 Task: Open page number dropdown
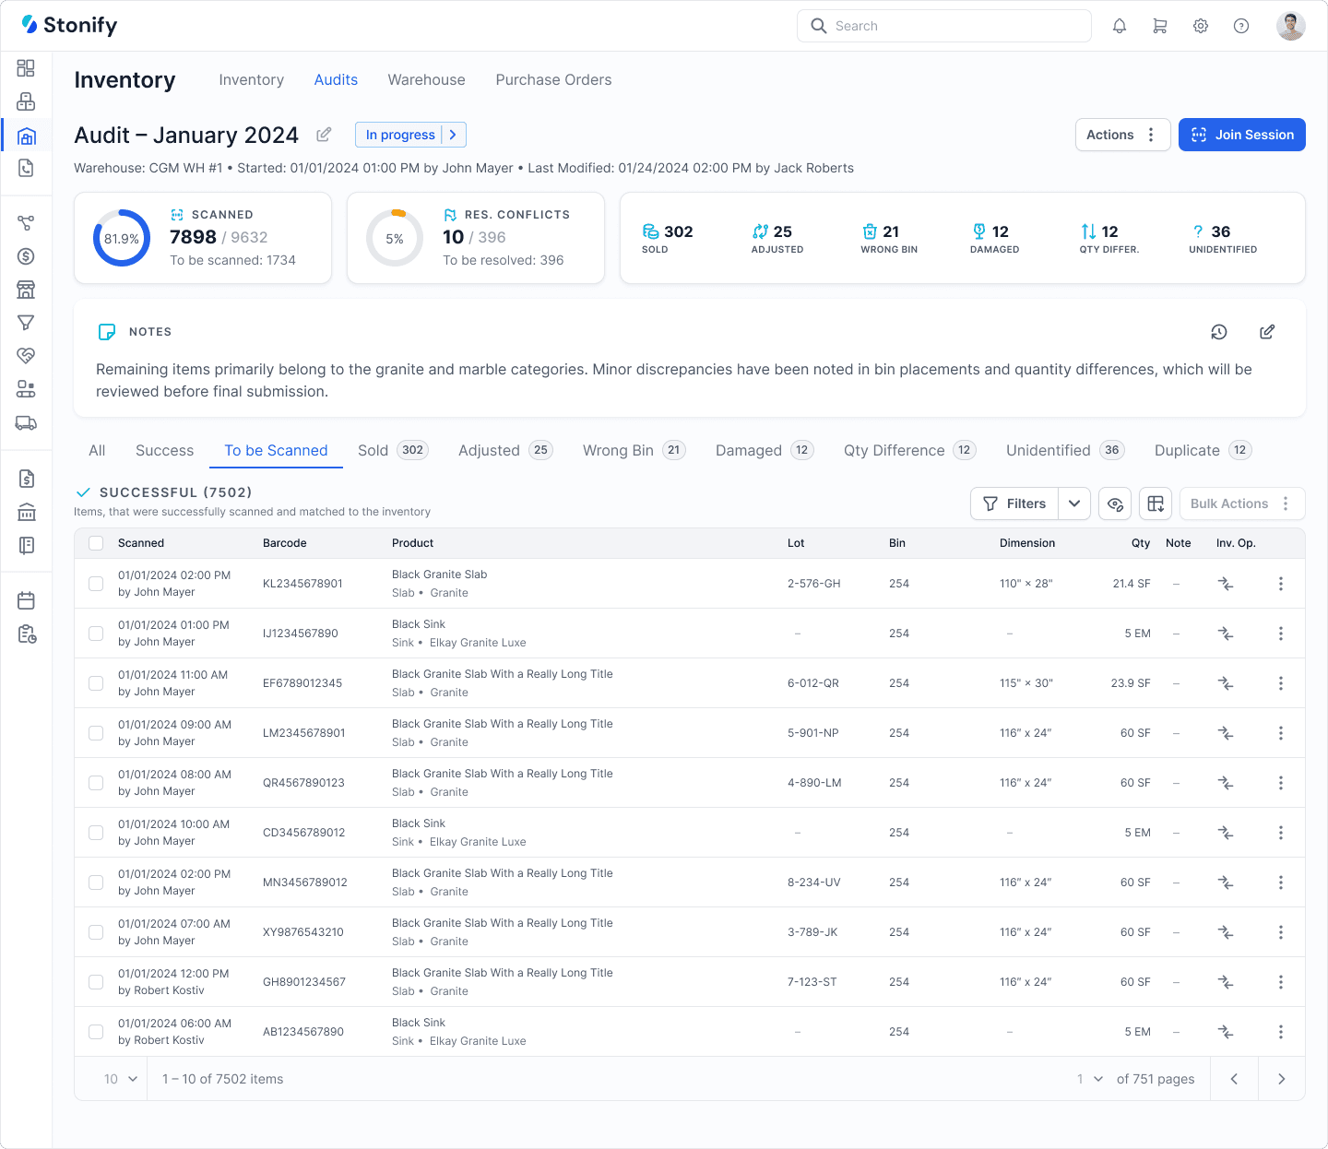(1089, 1079)
